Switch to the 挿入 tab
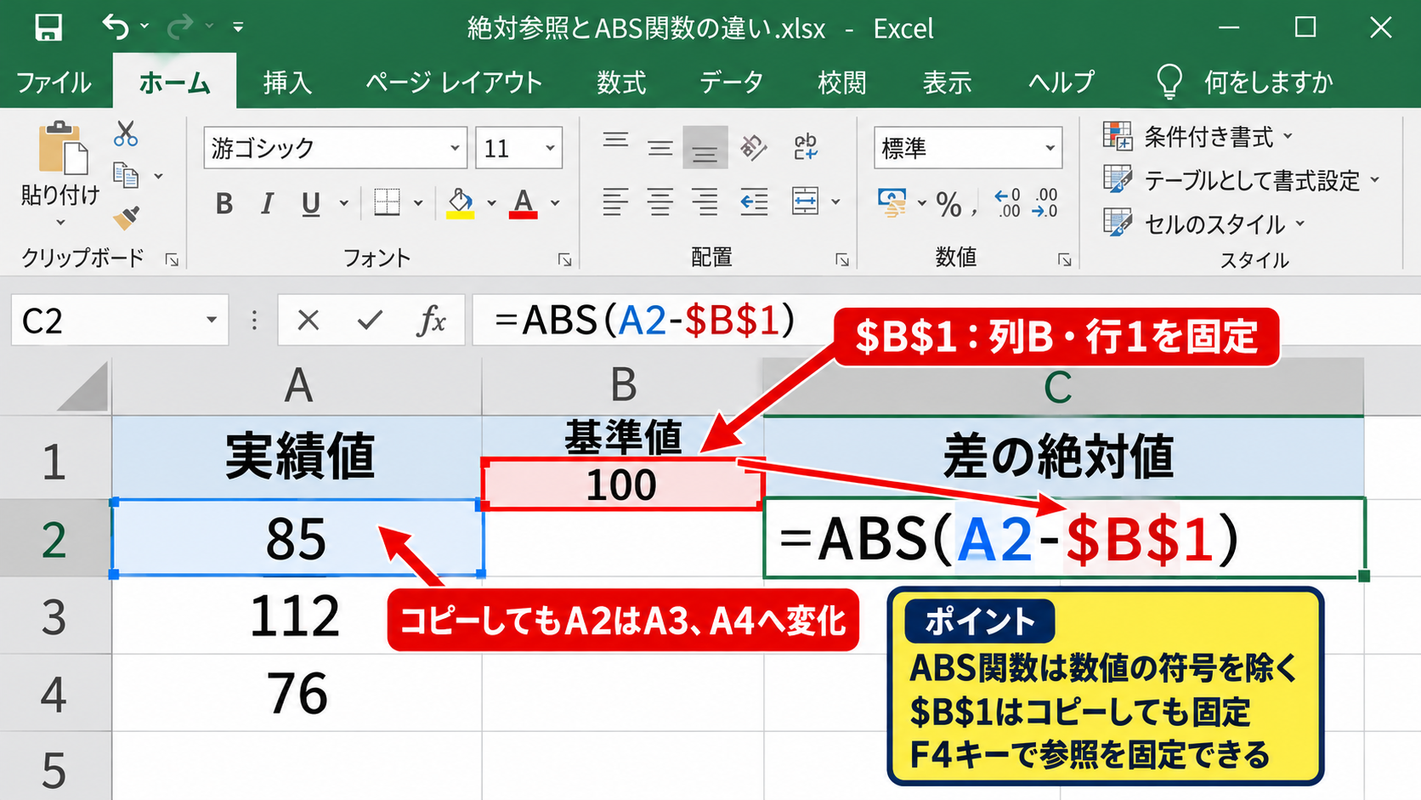The width and height of the screenshot is (1421, 800). pyautogui.click(x=287, y=82)
